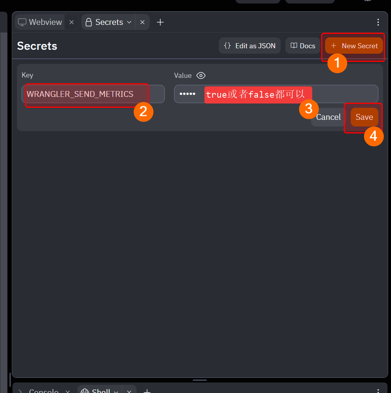
Task: Select the Secrets tab
Action: point(104,22)
